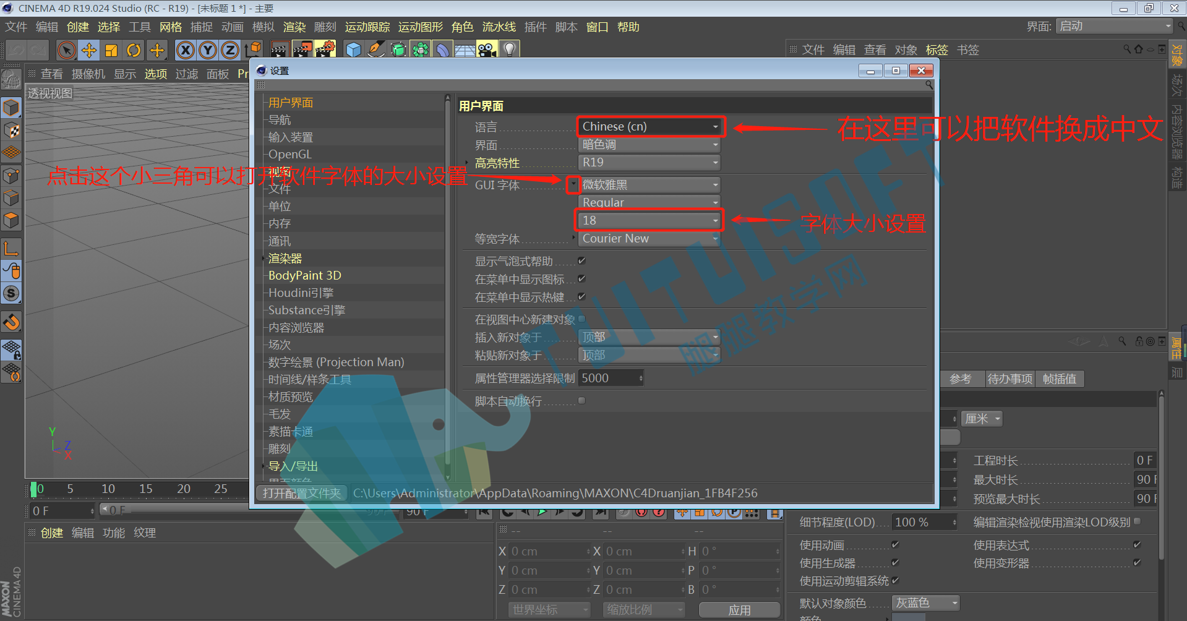This screenshot has height=621, width=1187.
Task: Open the 高亮特性 R19 dropdown
Action: click(650, 163)
